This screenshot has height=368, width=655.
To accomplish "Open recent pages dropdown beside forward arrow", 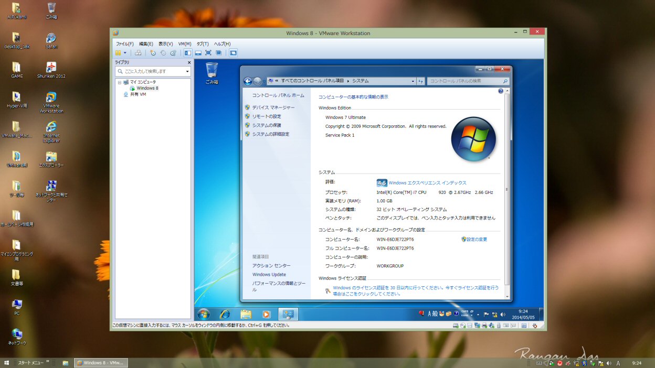I will (263, 81).
